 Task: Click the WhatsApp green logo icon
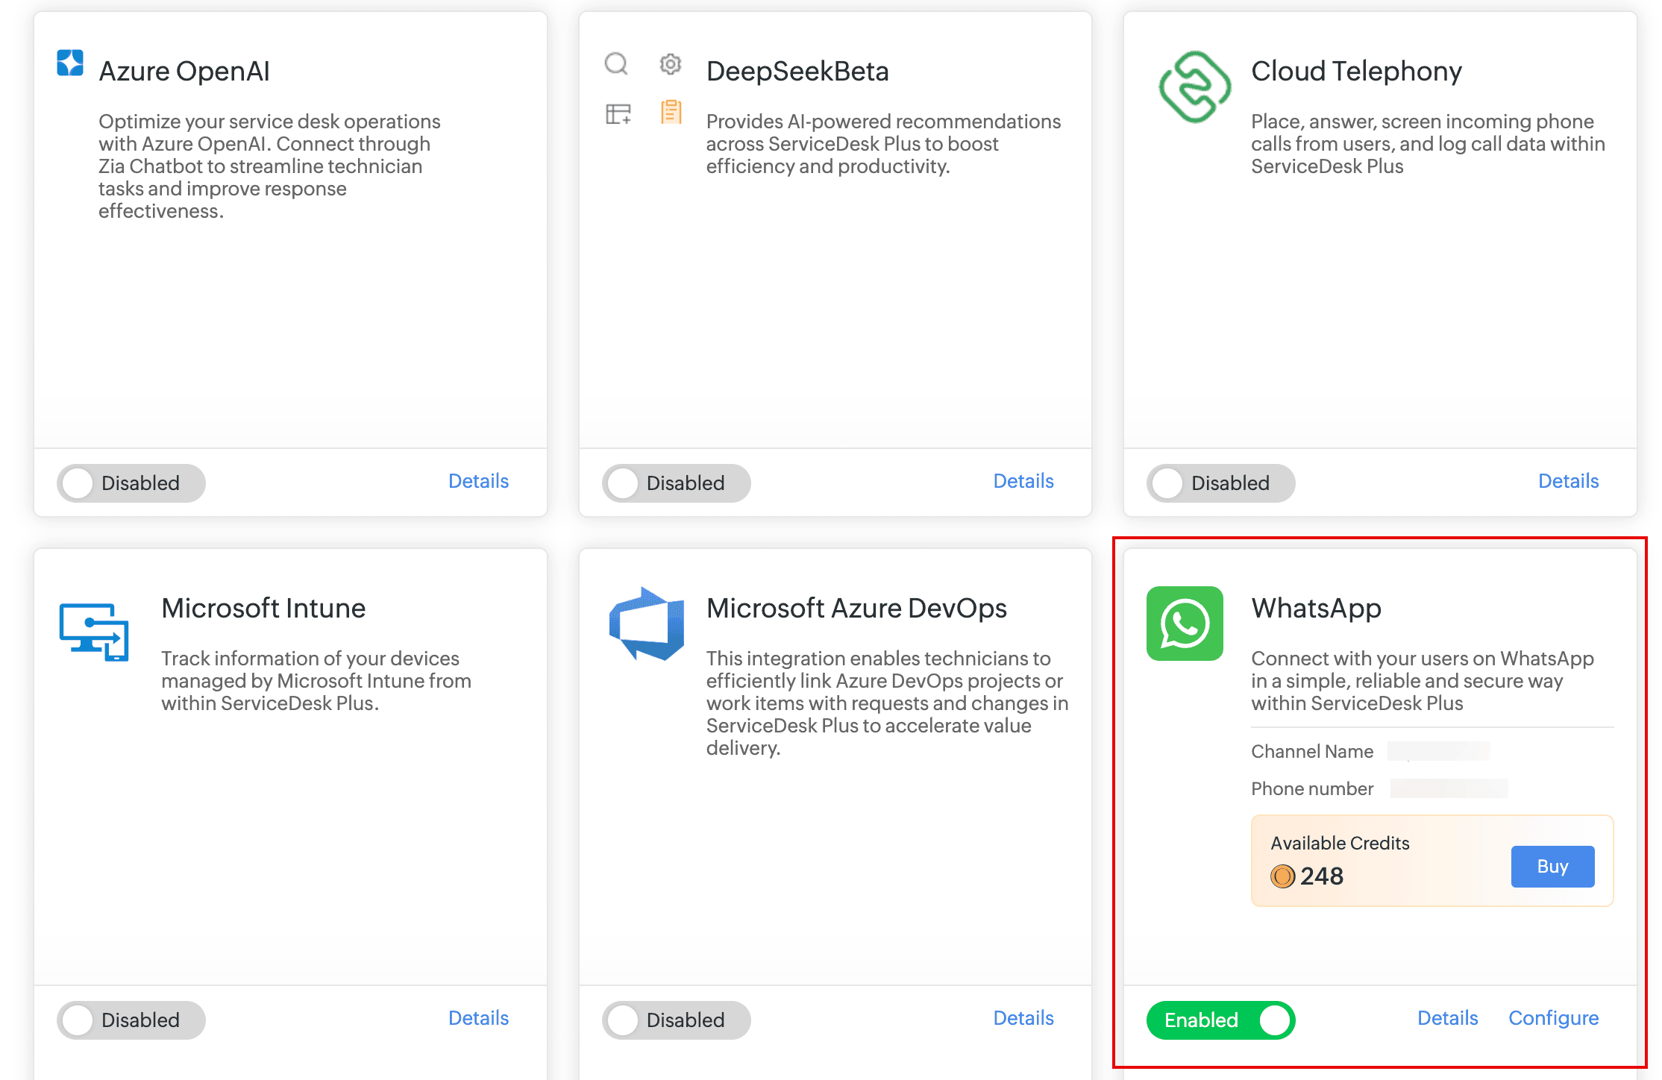(1185, 624)
